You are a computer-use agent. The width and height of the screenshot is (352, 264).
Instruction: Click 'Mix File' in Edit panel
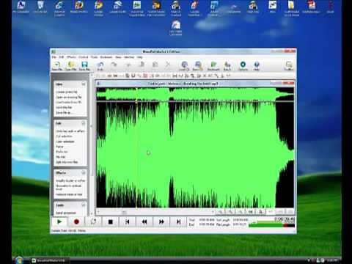60,157
